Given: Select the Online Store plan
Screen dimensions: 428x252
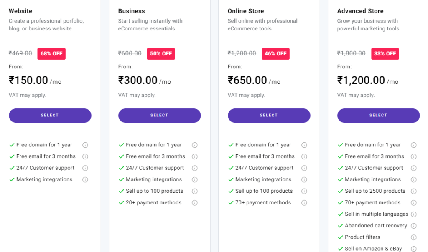Looking at the screenshot, I should click(269, 116).
